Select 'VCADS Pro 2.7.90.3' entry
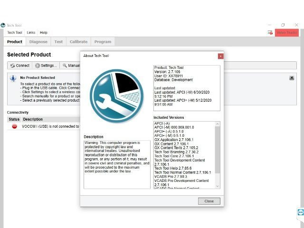304x228 pixels. [171, 177]
